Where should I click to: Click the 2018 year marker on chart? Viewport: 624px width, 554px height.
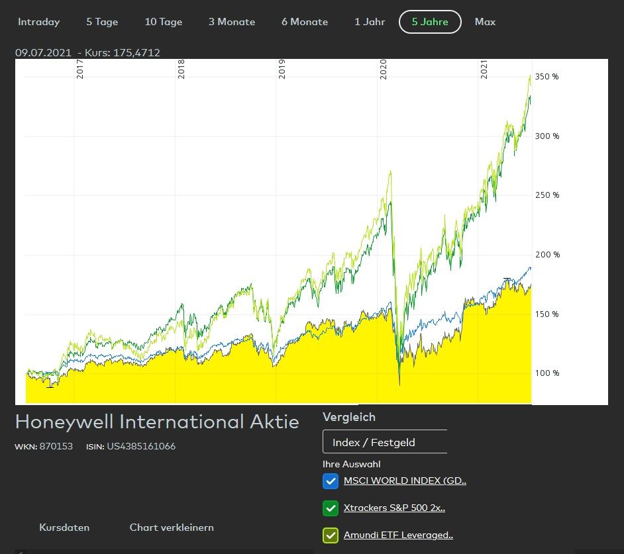tap(182, 70)
